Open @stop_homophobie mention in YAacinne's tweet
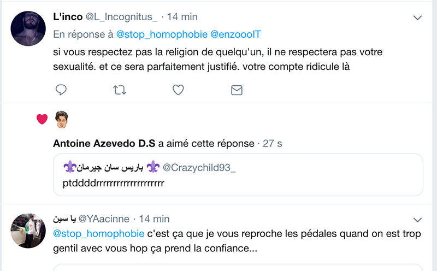 click(98, 234)
